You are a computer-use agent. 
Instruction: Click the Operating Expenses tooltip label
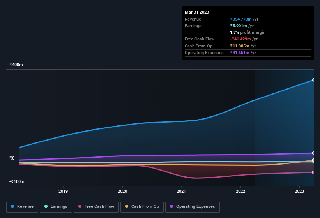[204, 53]
